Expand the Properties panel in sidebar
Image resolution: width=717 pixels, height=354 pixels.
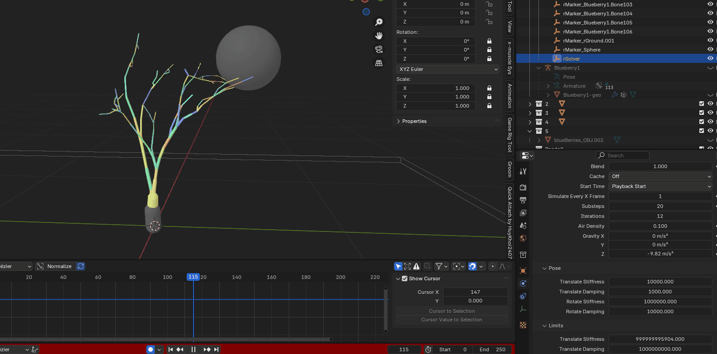point(398,121)
